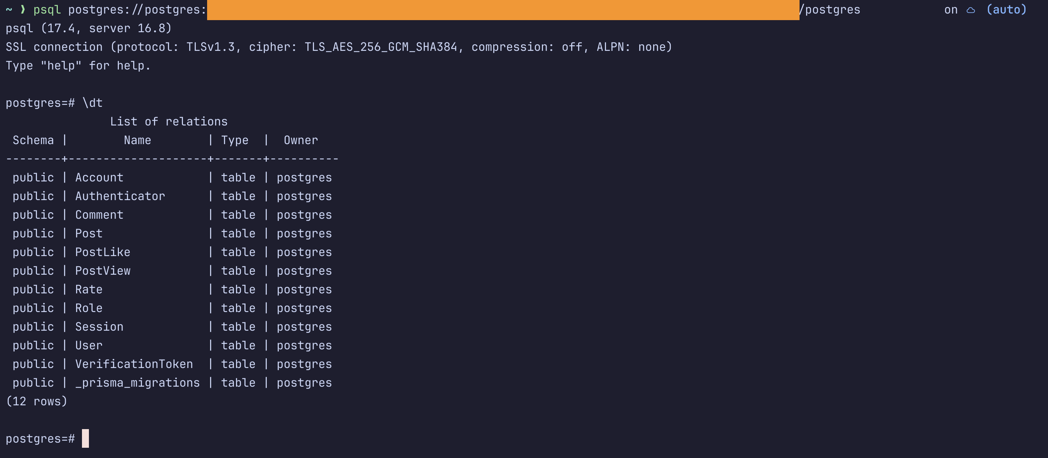Click the Session table name
Viewport: 1048px width, 458px height.
[99, 327]
